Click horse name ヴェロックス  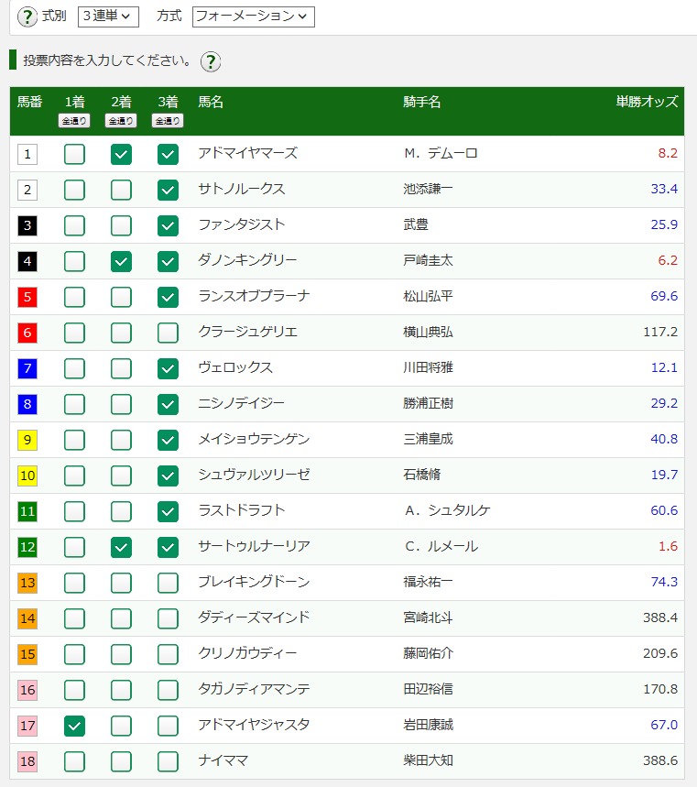tap(235, 368)
